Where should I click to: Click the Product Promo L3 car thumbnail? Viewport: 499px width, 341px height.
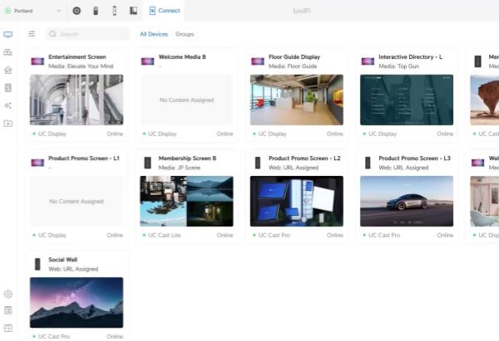407,202
